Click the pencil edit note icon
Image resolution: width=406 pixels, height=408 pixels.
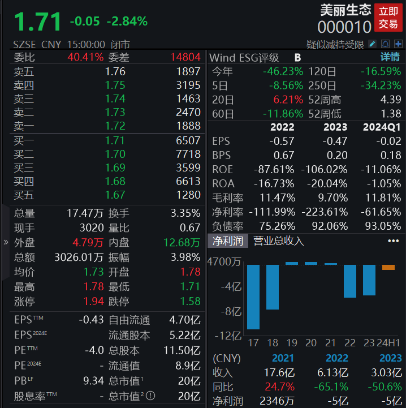372,44
